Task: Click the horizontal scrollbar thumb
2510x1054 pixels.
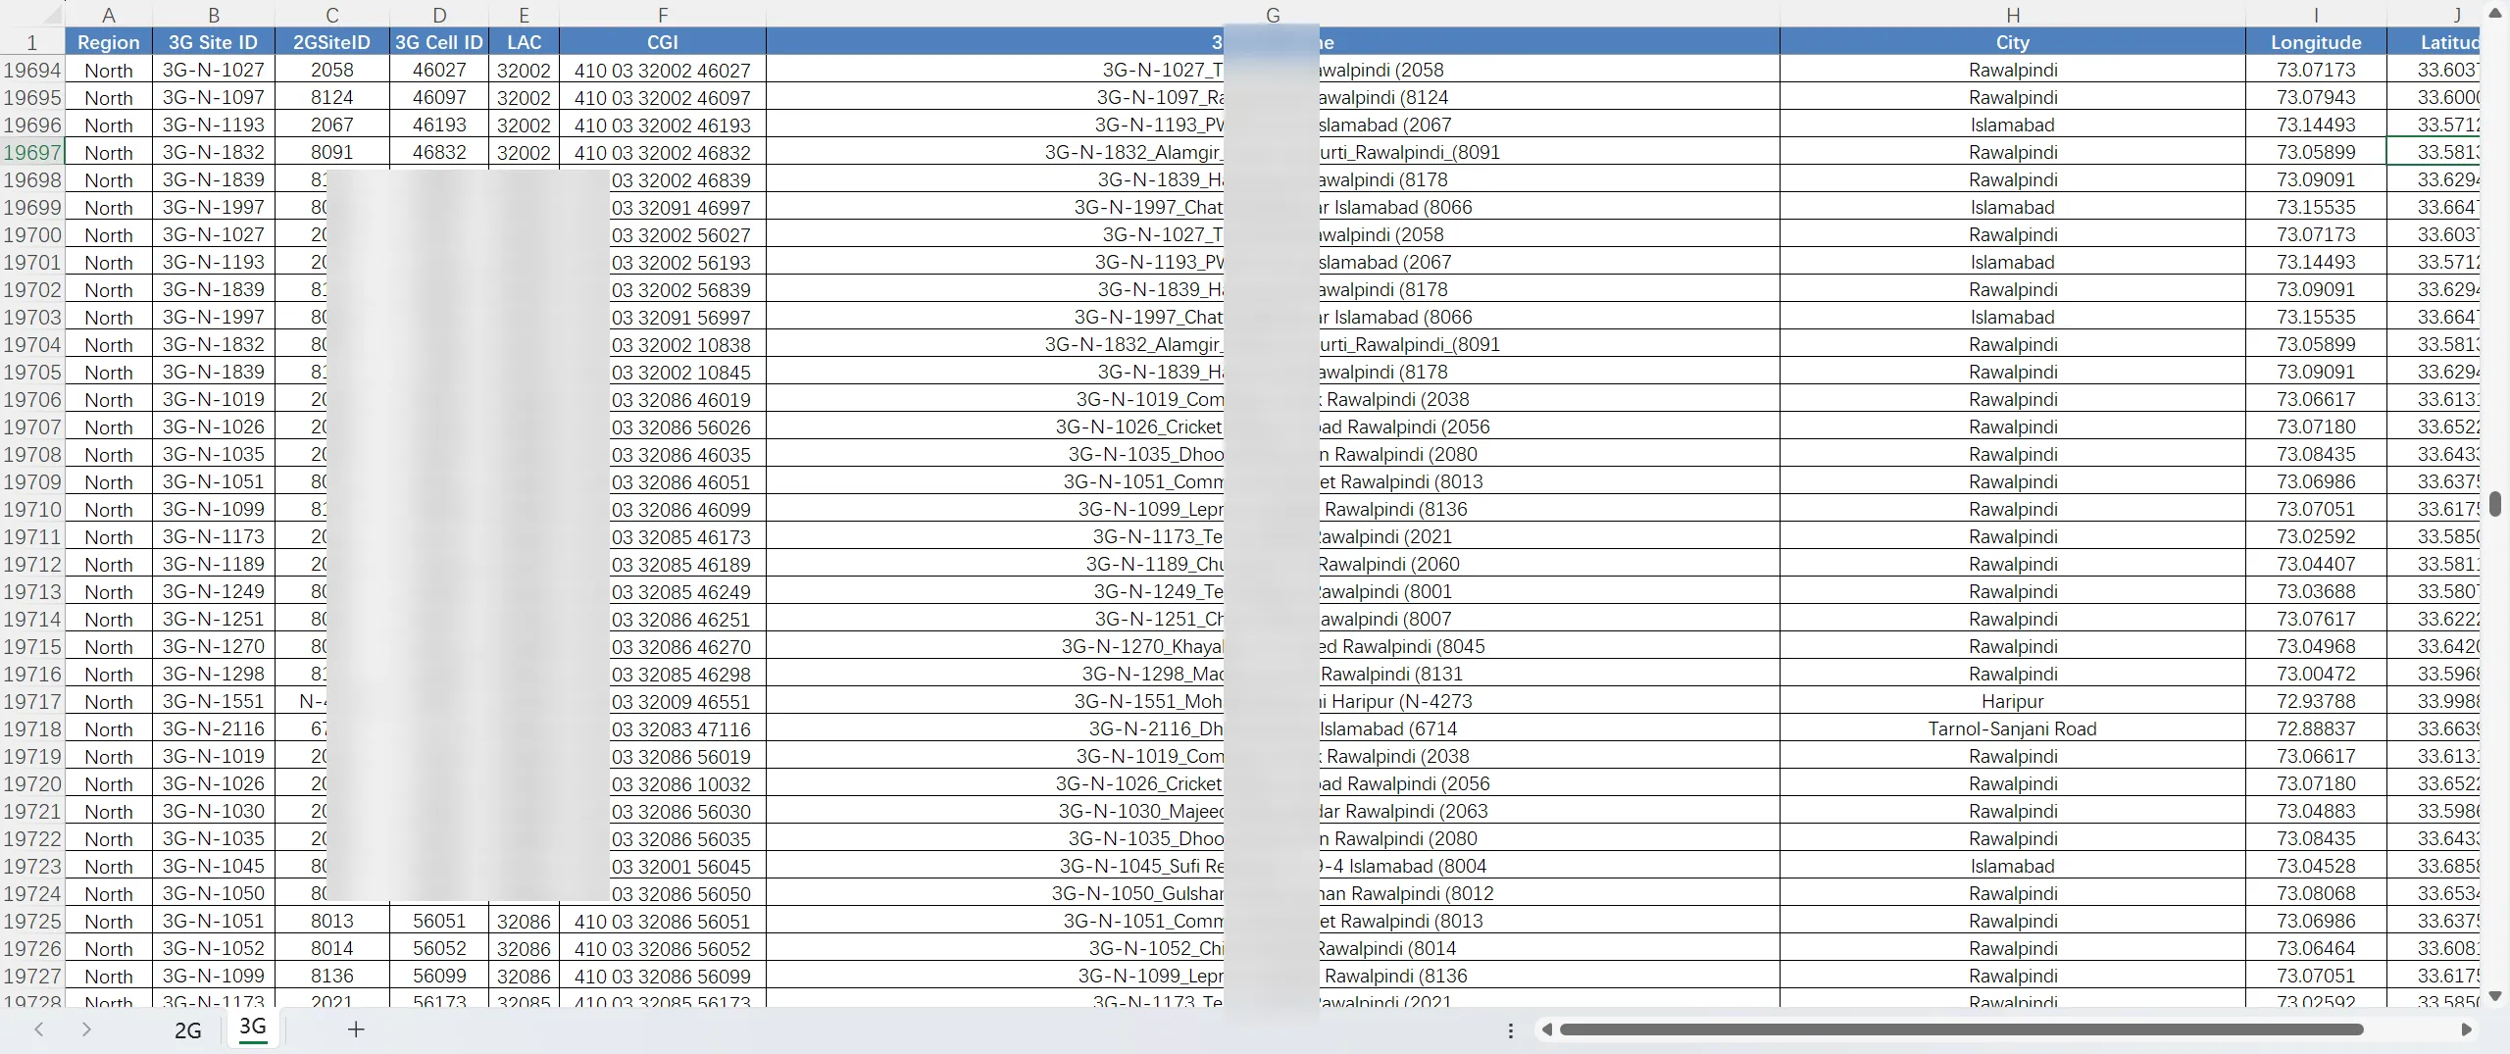Action: [x=1961, y=1029]
